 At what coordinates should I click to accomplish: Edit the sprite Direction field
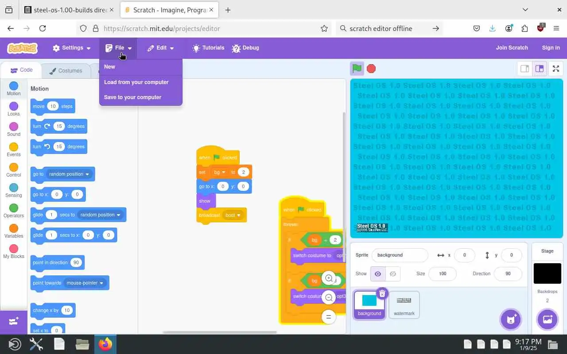508,274
